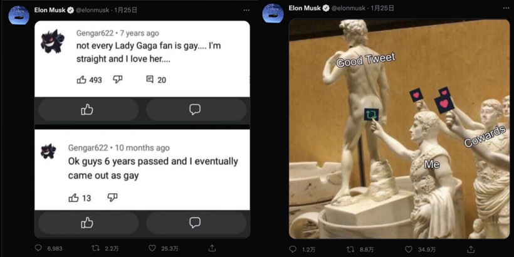Viewport: 514px width, 257px height.
Task: Share the Gengar622 comments tweet
Action: (212, 249)
